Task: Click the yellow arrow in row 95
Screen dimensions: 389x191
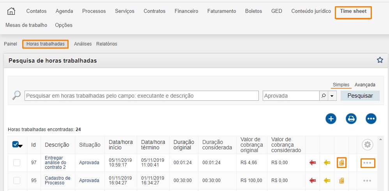Action: 327,180
